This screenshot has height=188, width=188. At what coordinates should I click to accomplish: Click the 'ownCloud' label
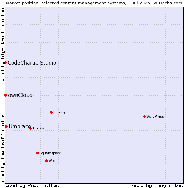point(20,95)
